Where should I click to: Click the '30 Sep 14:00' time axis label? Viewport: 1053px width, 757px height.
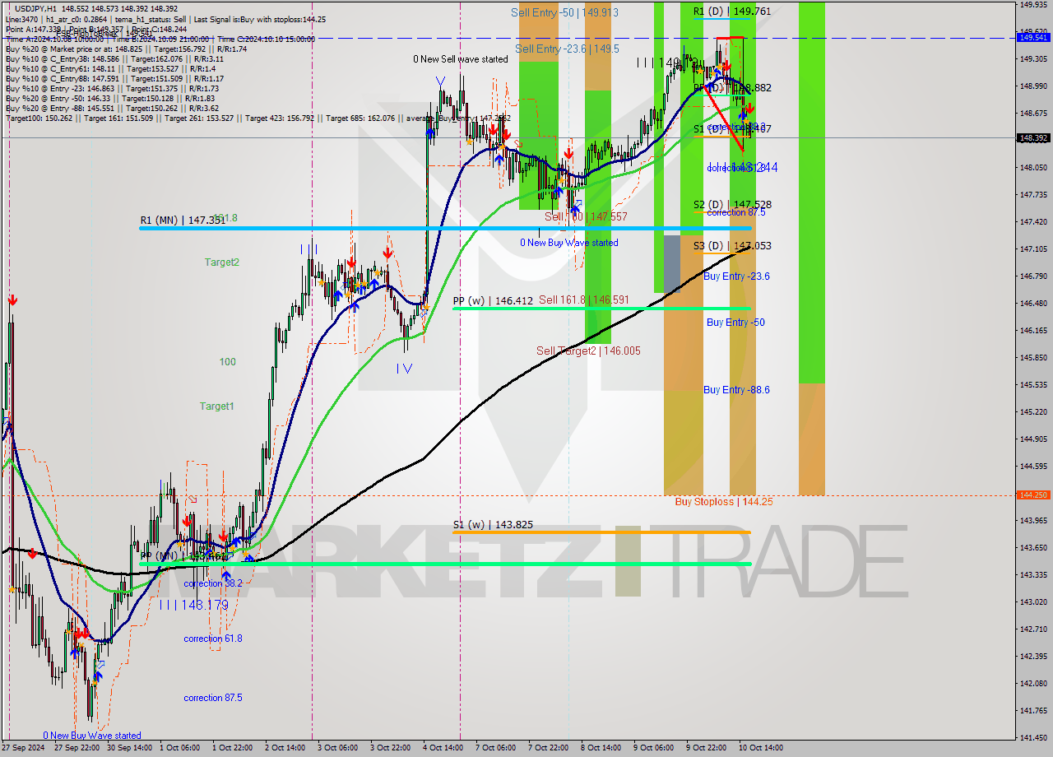point(128,748)
